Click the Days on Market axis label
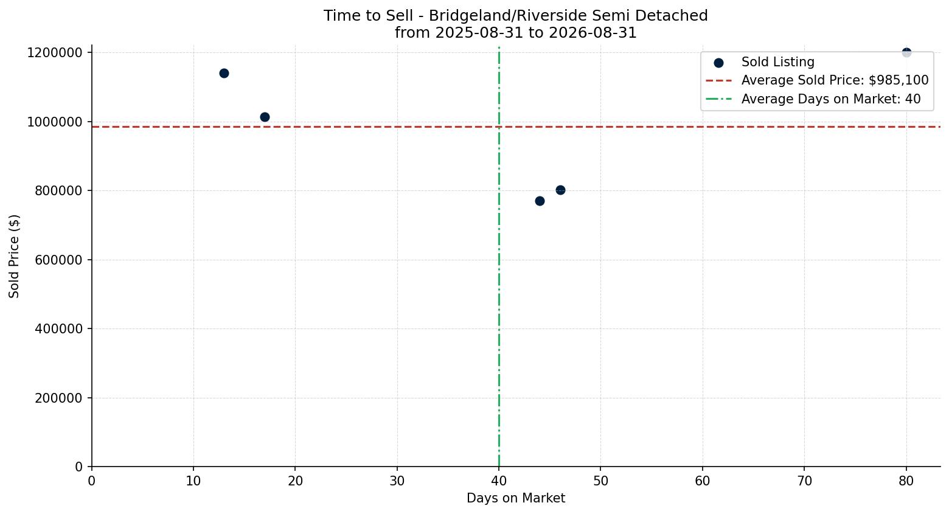 click(x=516, y=498)
